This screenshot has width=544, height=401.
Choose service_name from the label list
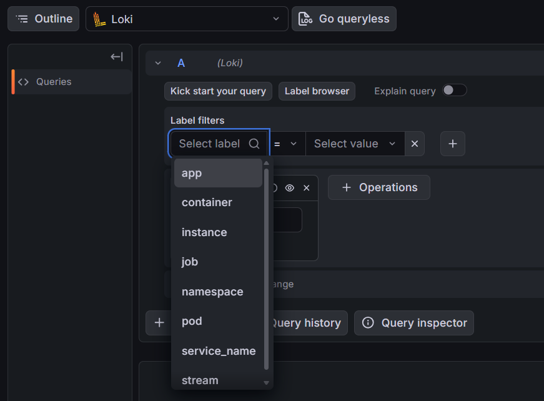218,351
